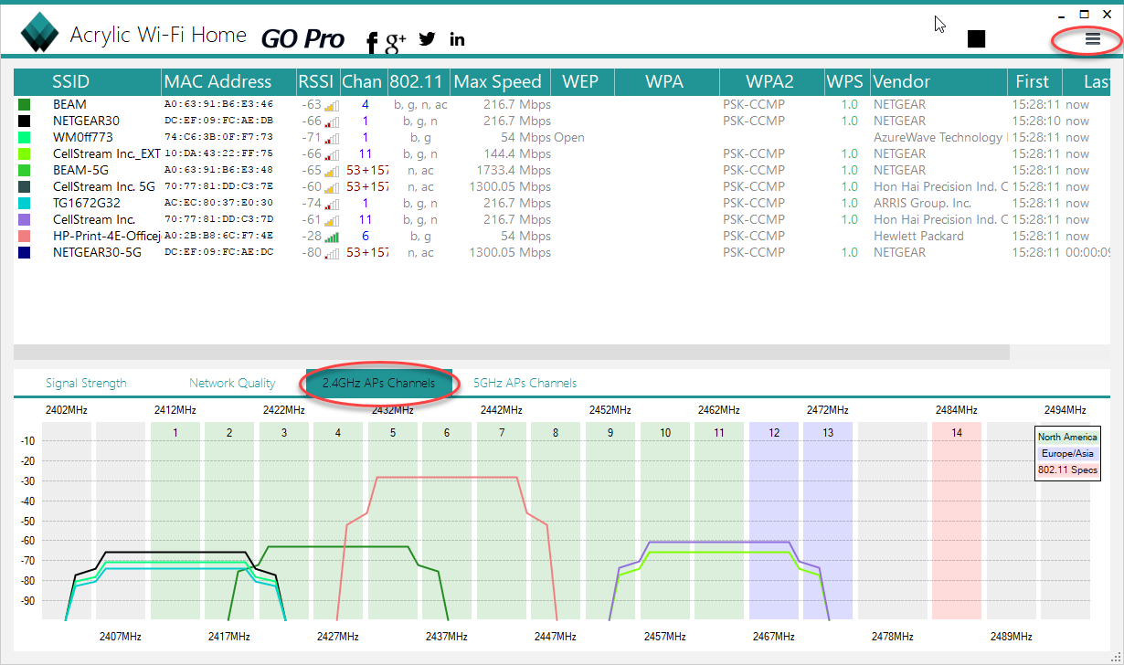1124x665 pixels.
Task: Sort networks by SSID column header
Action: [71, 81]
